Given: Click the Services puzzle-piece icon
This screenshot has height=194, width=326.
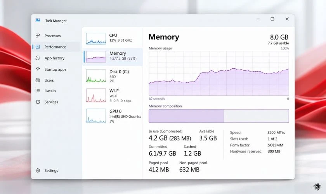Looking at the screenshot, I should pos(38,102).
